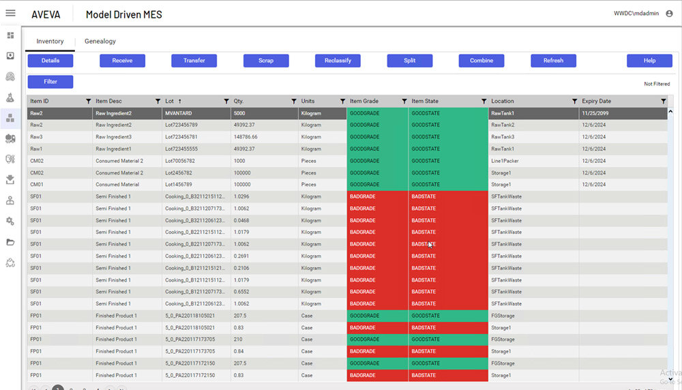The height and width of the screenshot is (390, 682).
Task: Click the folder icon in sidebar
Action: 10,242
